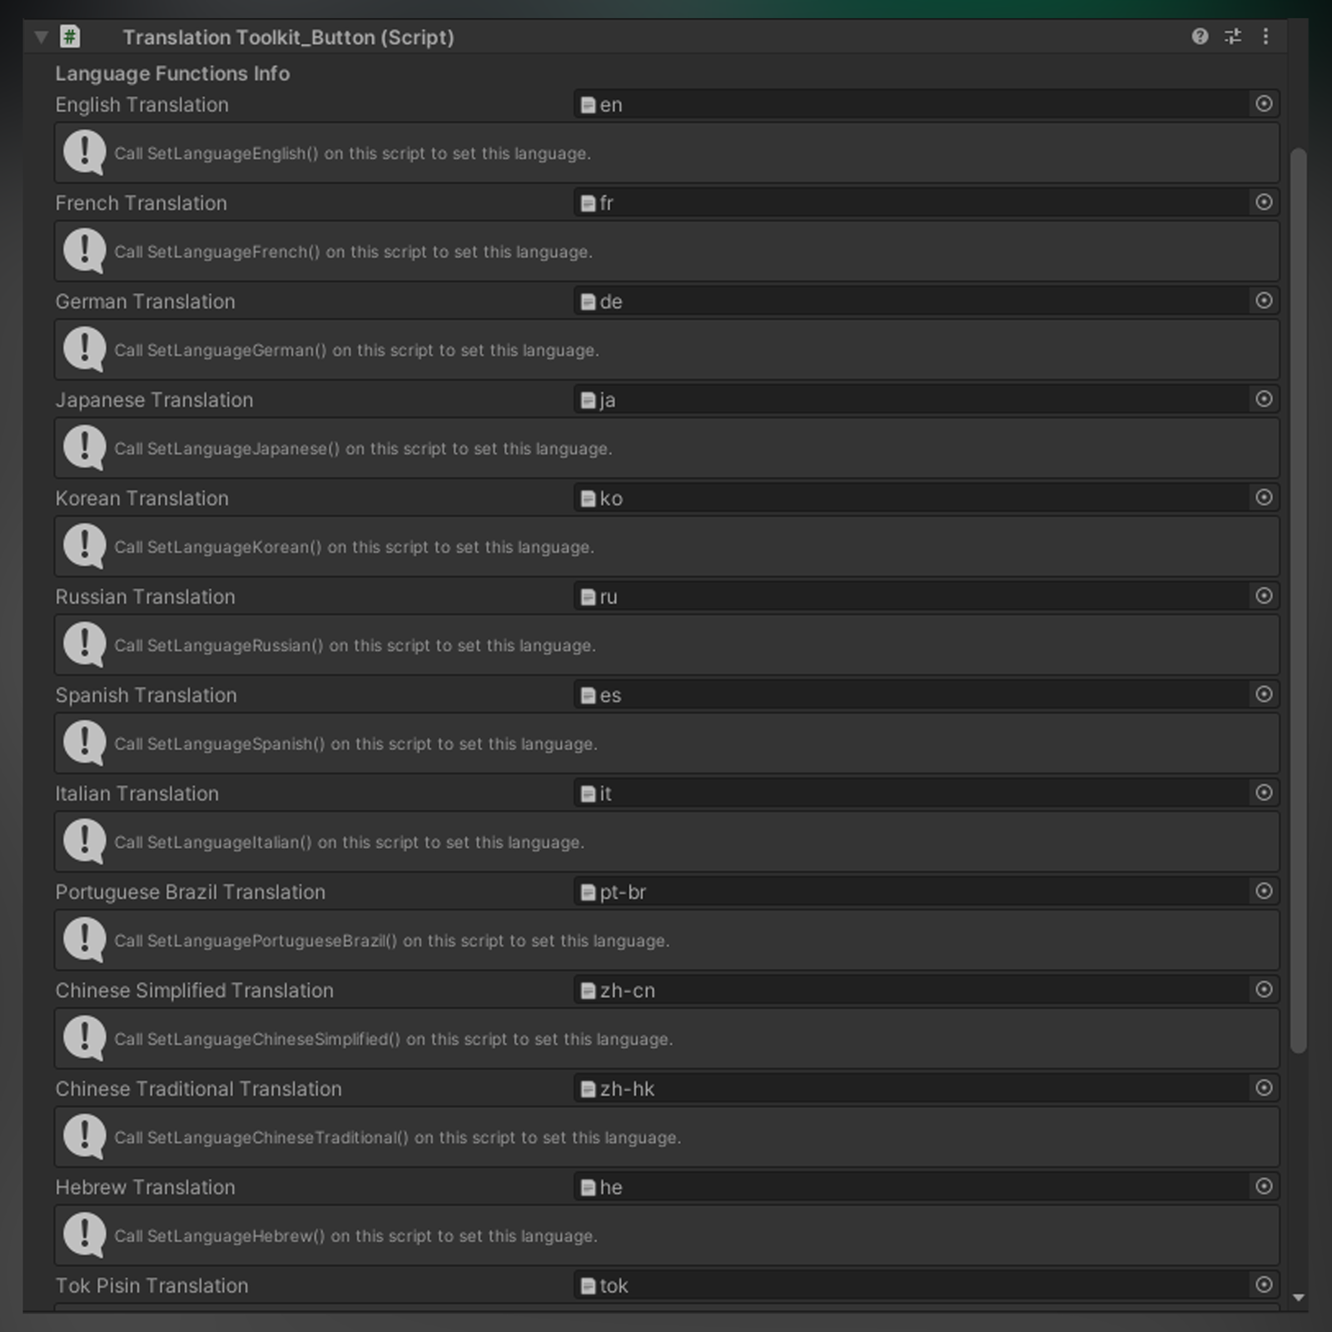Open object picker for Chinese Simplified Translation
This screenshot has width=1332, height=1332.
tap(1263, 990)
